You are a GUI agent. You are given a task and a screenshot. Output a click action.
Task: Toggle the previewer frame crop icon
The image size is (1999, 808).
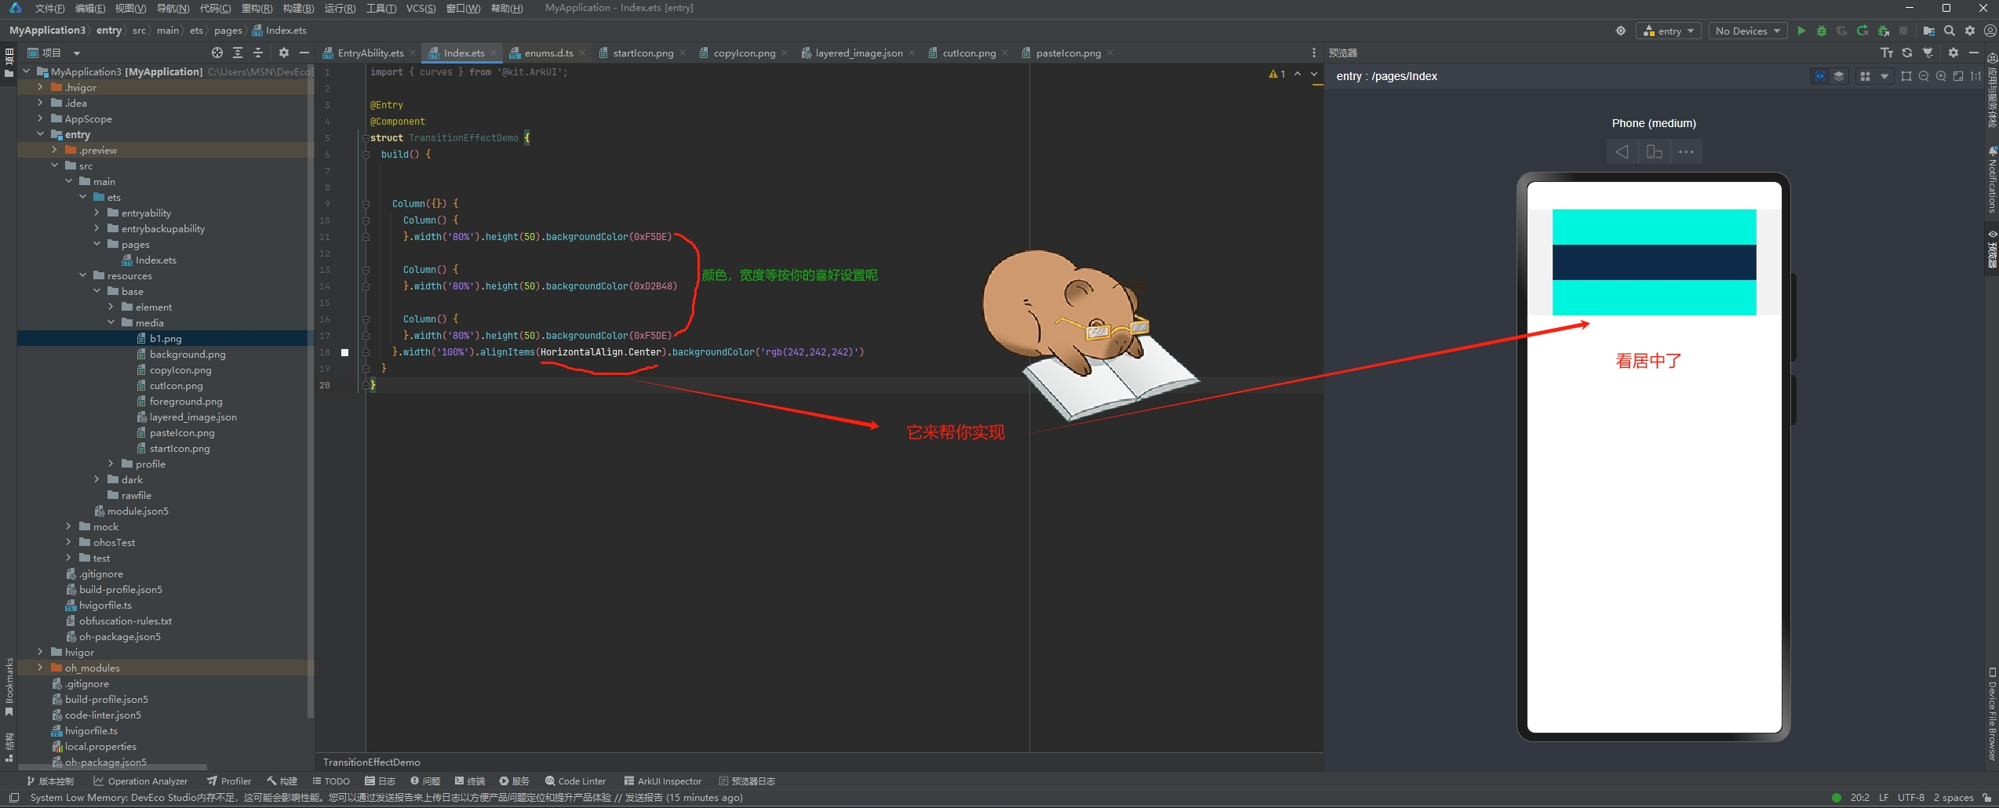click(1906, 76)
